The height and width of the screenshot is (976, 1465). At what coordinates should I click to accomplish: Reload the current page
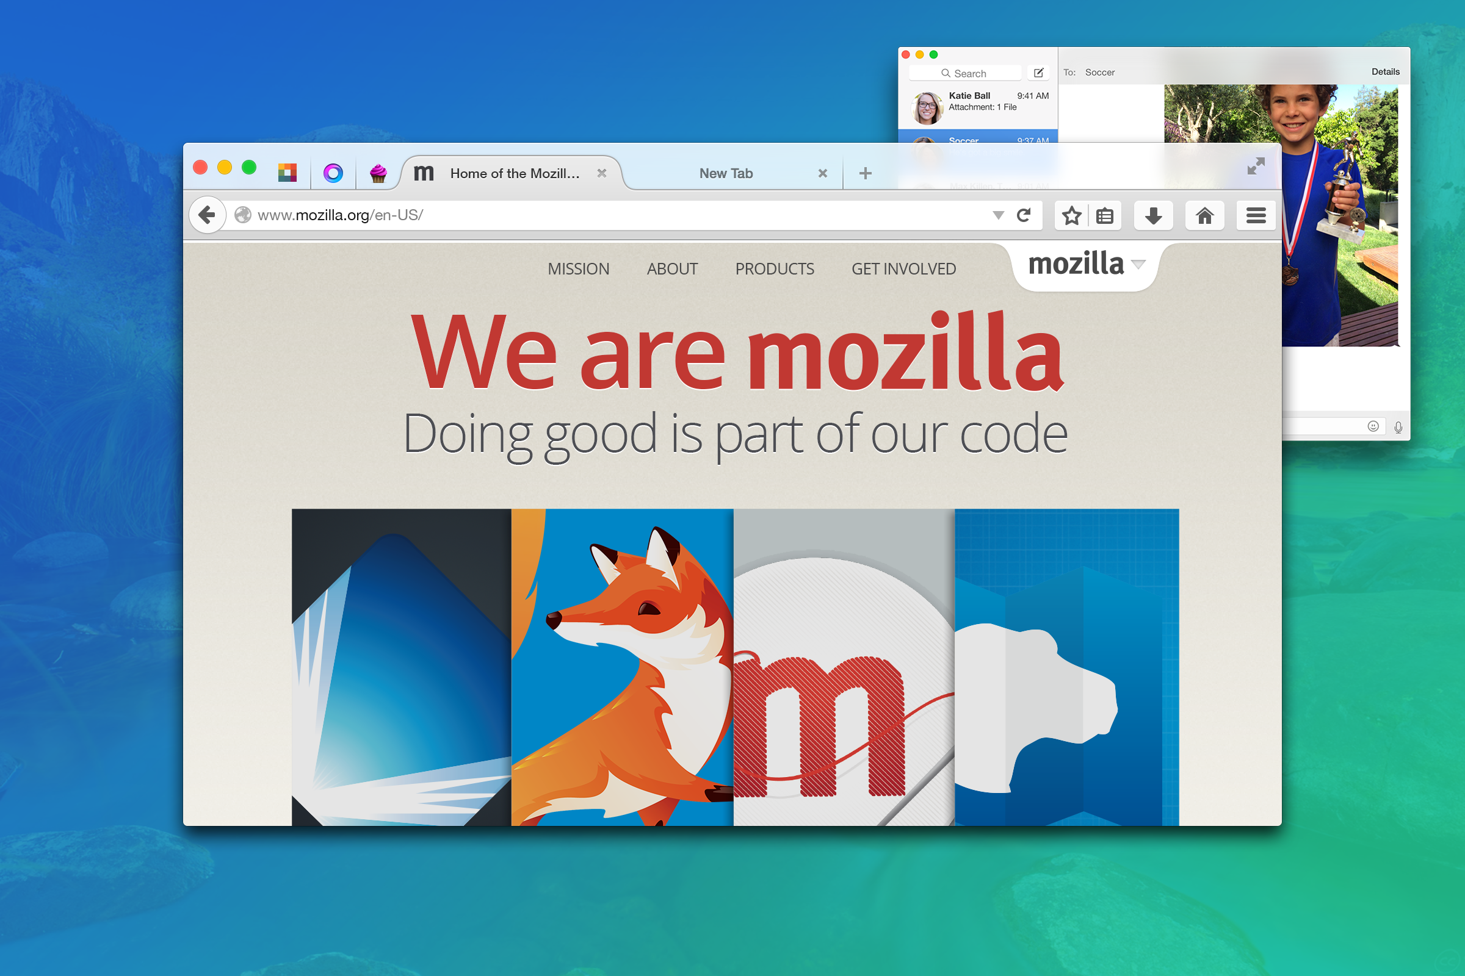click(x=1024, y=215)
